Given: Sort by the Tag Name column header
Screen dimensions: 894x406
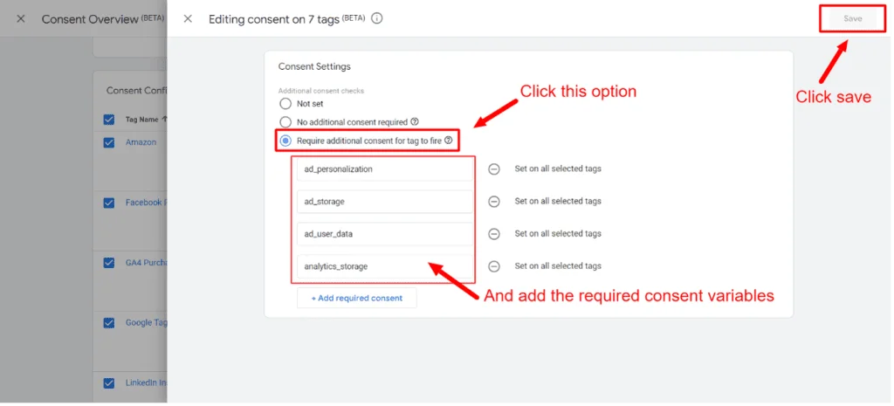Looking at the screenshot, I should tap(146, 120).
